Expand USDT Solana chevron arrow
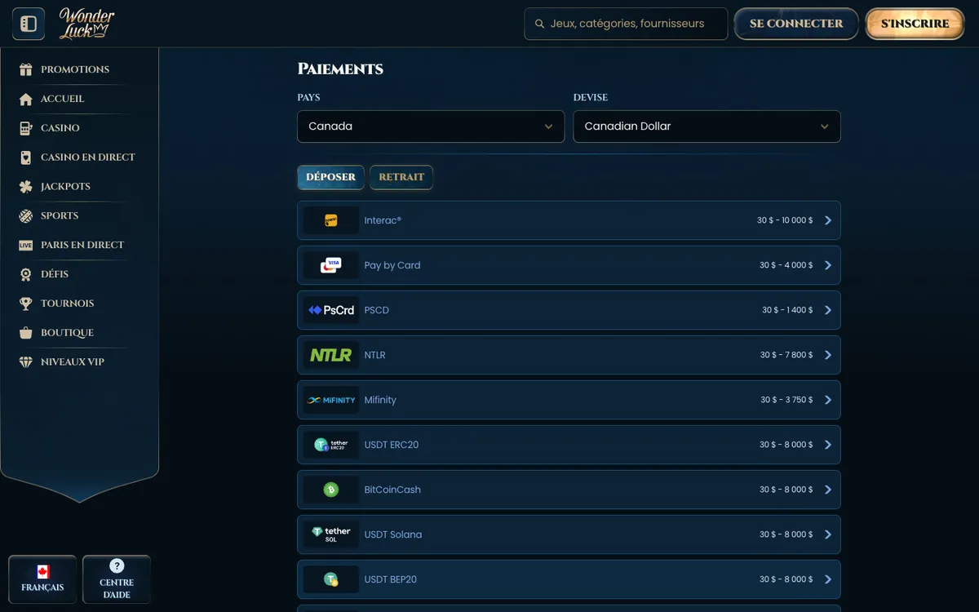The width and height of the screenshot is (979, 612). (828, 534)
